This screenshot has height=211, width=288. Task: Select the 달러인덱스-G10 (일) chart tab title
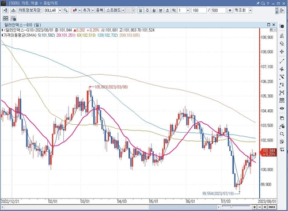tap(22, 25)
